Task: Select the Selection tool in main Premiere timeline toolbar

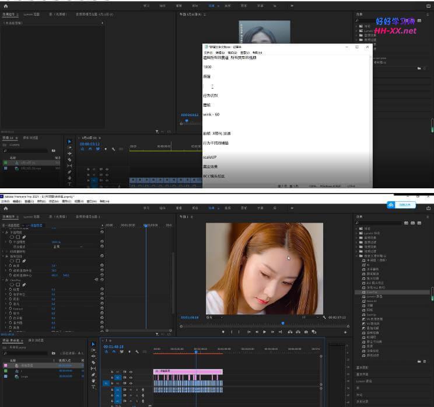Action: 93,344
